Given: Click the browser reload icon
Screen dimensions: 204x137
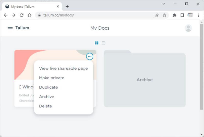Looking at the screenshot, I should coord(22,15).
